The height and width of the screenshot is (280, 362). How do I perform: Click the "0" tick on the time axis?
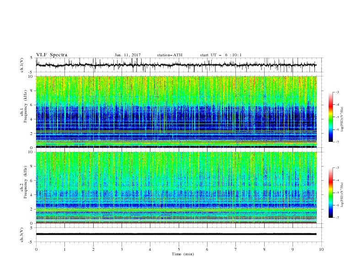tap(36, 249)
